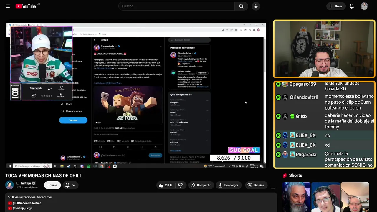Click the Messi trending topic in video

point(173,112)
